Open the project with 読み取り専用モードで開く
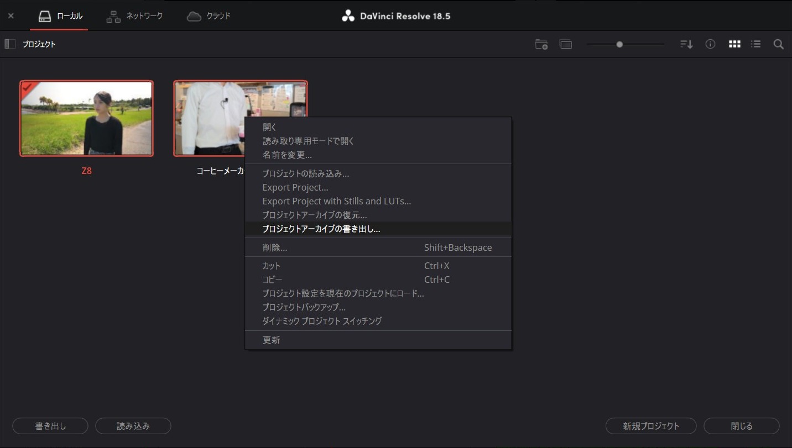The width and height of the screenshot is (792, 448). [x=309, y=141]
